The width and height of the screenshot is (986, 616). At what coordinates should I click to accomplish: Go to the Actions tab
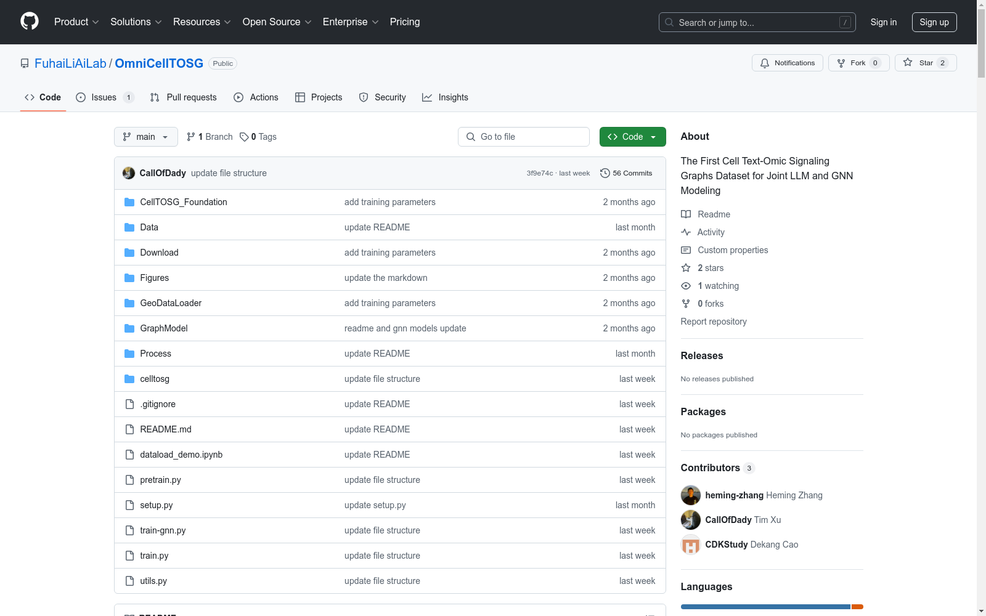[x=256, y=97]
